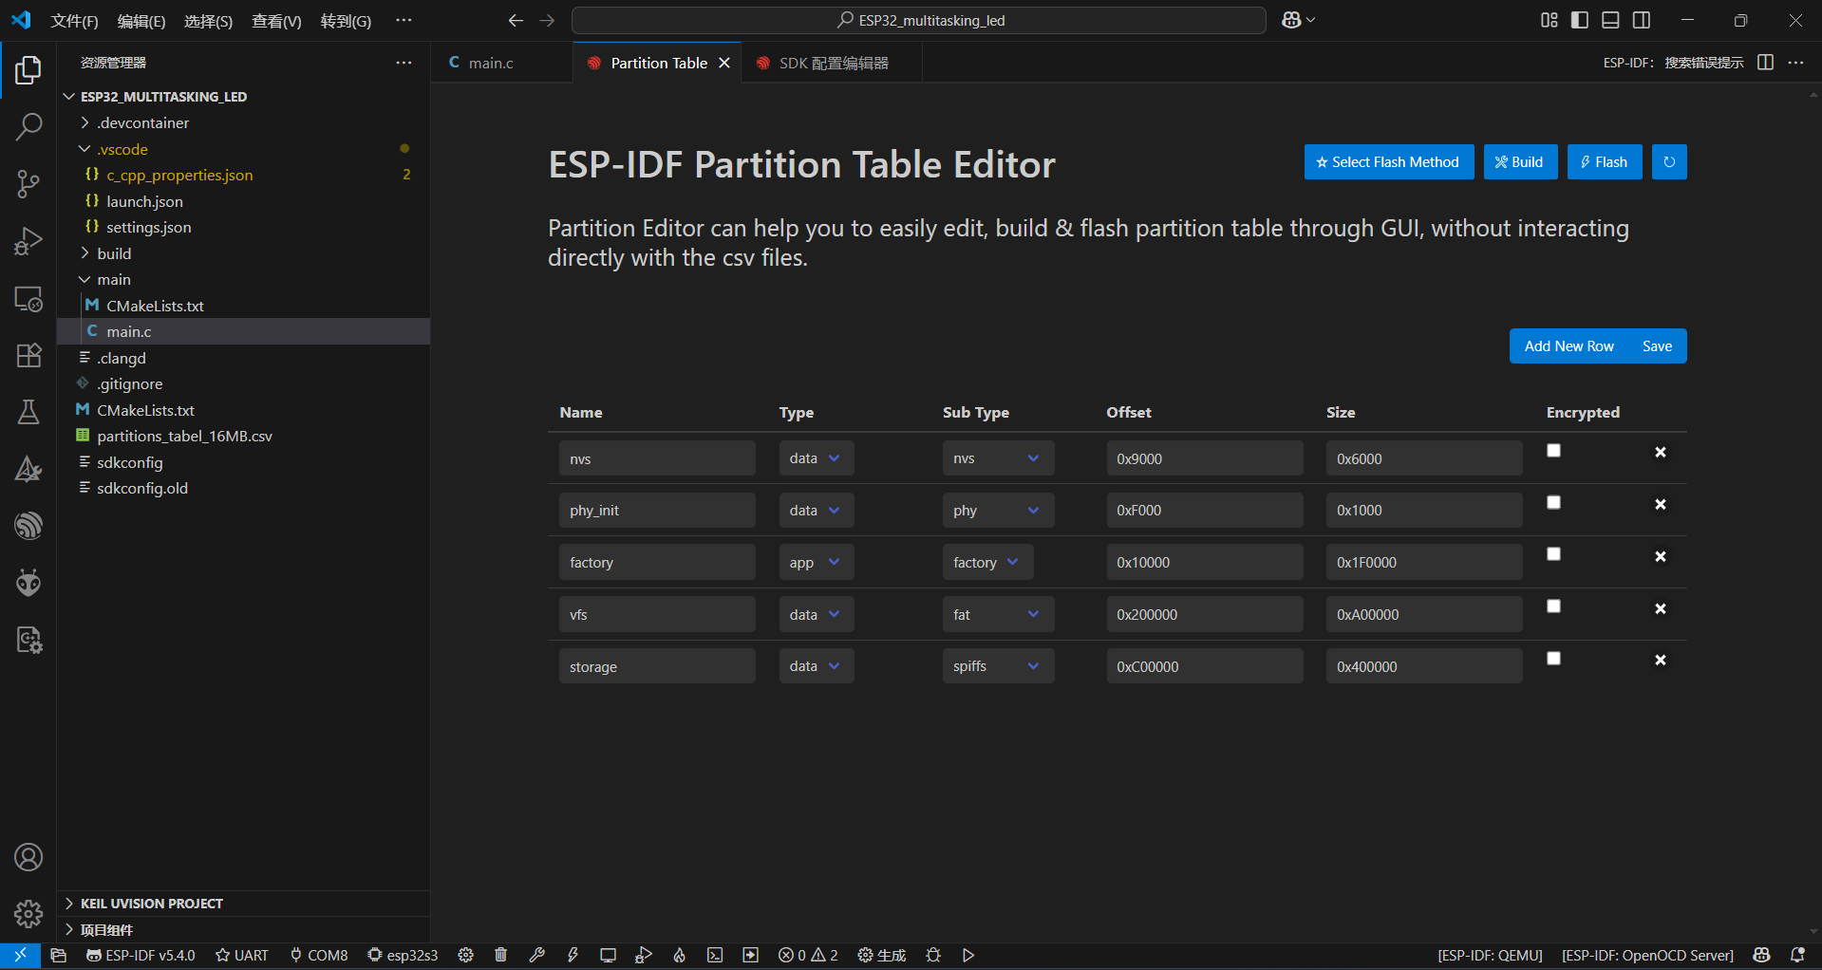Click the SDK configuration gear in status bar
The image size is (1822, 970).
(x=465, y=955)
